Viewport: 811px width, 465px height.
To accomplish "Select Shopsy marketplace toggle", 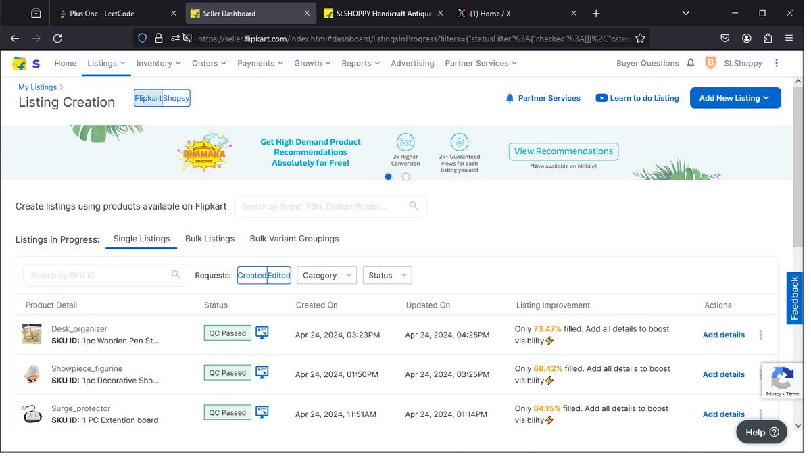I will pos(176,98).
